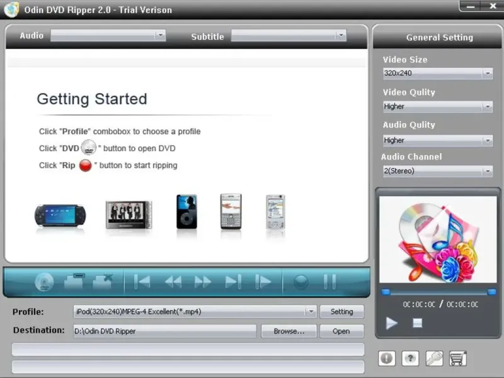Click the key register icon

(x=434, y=358)
